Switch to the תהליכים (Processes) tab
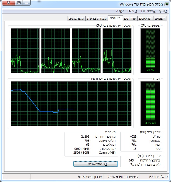Viewport: 171px width, 182px height. coord(145,19)
